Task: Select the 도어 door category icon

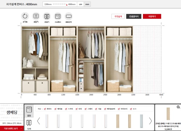Action: click(x=29, y=123)
